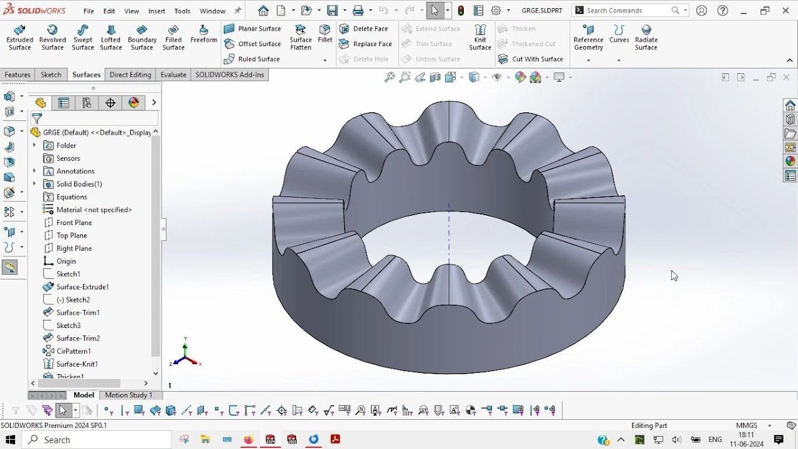This screenshot has height=449, width=798.
Task: Click the taskbar Search box
Action: coord(97,440)
